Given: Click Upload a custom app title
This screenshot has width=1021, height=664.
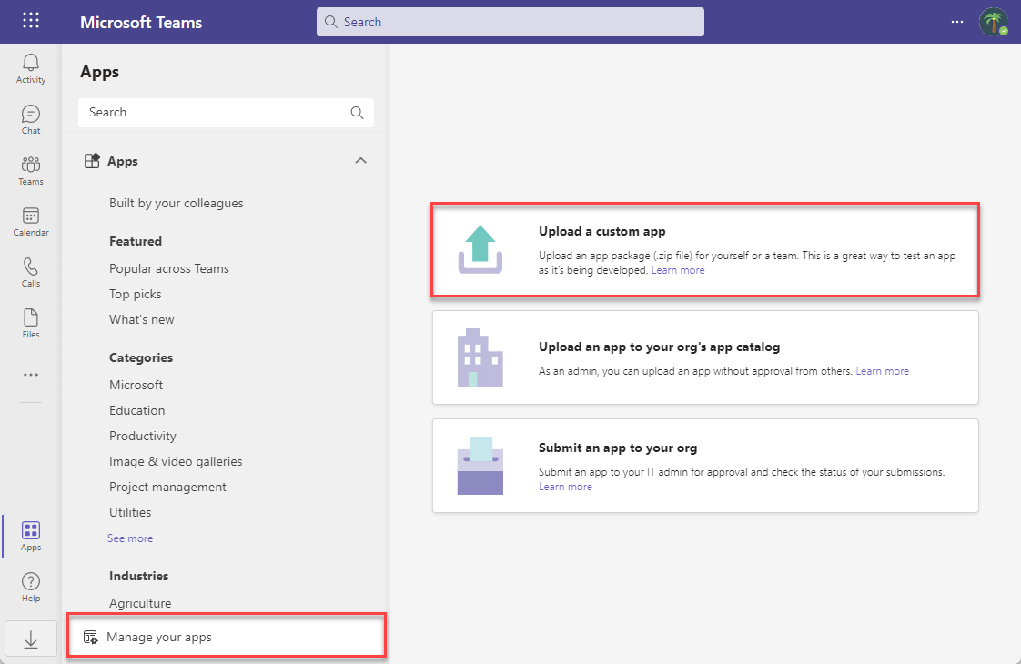Looking at the screenshot, I should coord(601,232).
